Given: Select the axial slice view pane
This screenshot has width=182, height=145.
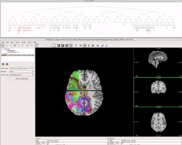Looking at the screenshot, I should pos(158,122).
